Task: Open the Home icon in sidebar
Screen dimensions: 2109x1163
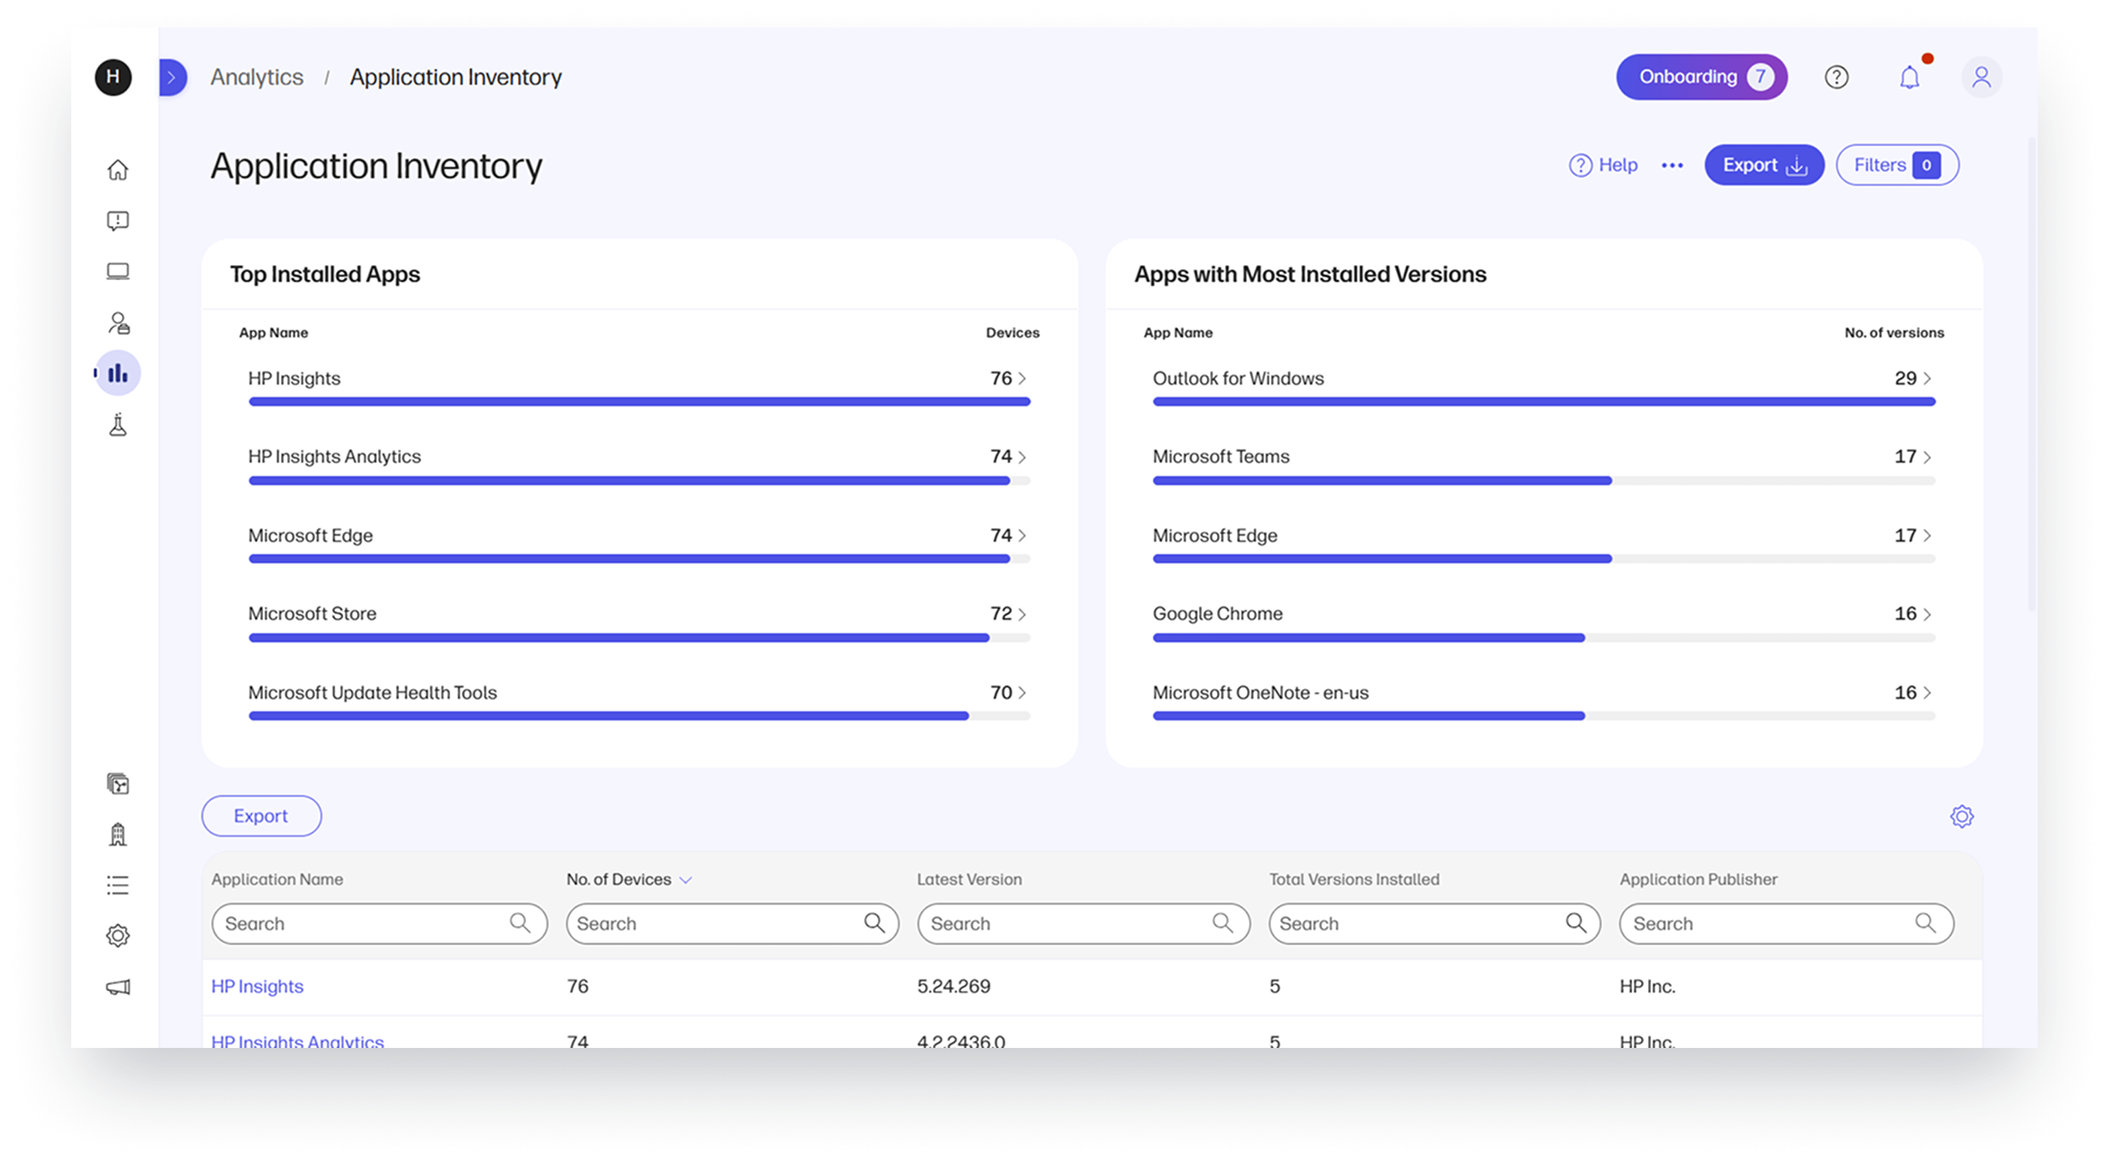Action: pyautogui.click(x=118, y=169)
